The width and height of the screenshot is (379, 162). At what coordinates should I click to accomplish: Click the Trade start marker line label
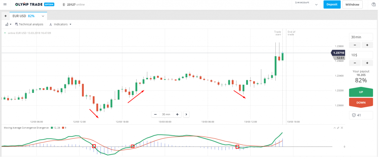click(x=278, y=33)
